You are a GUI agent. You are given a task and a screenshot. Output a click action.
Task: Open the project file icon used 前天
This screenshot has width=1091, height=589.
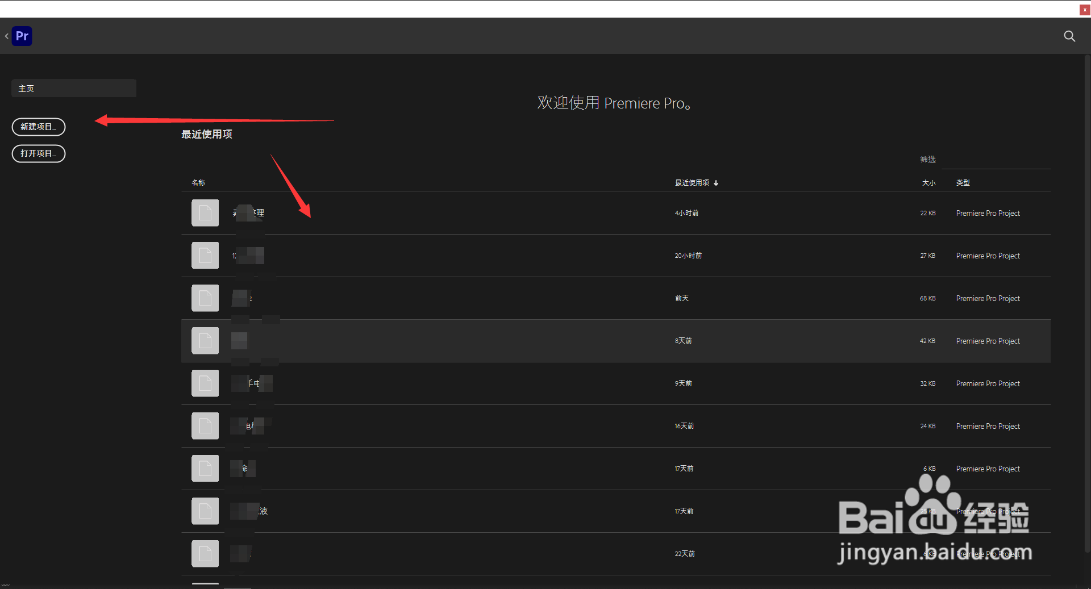point(205,298)
